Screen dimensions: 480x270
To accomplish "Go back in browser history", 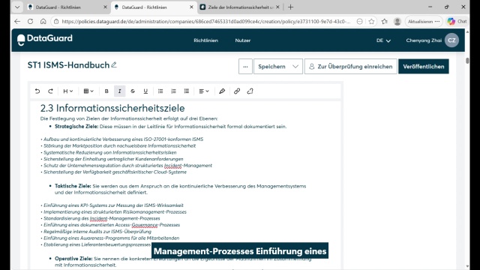I will [x=17, y=22].
